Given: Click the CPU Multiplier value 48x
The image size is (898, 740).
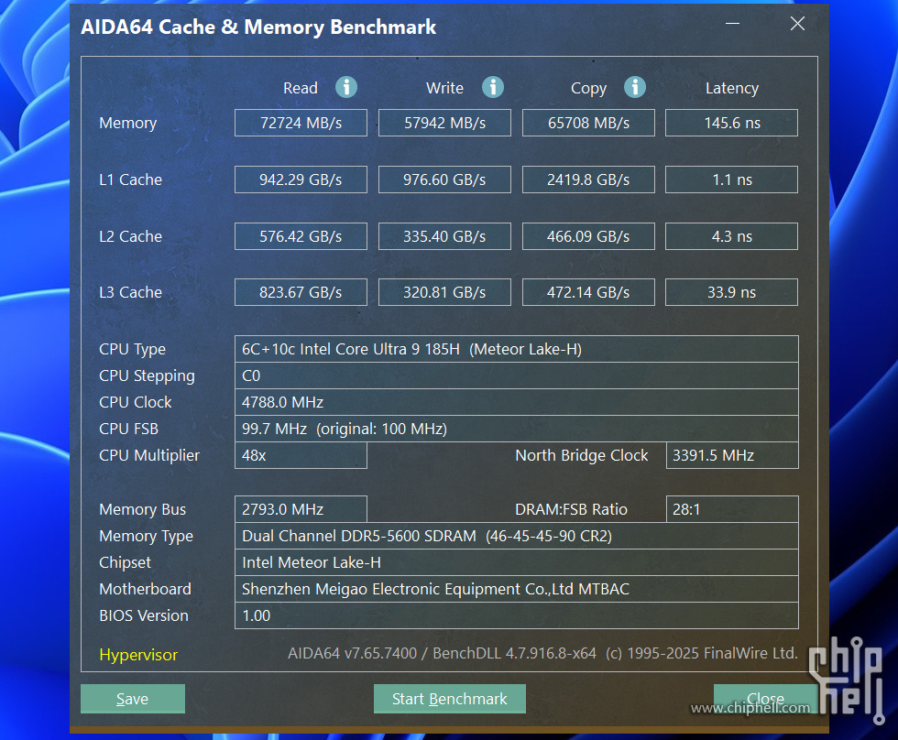Looking at the screenshot, I should click(x=301, y=455).
